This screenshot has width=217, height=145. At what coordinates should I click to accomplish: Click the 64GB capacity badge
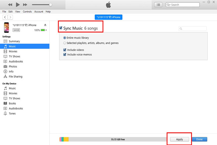[x=16, y=30]
